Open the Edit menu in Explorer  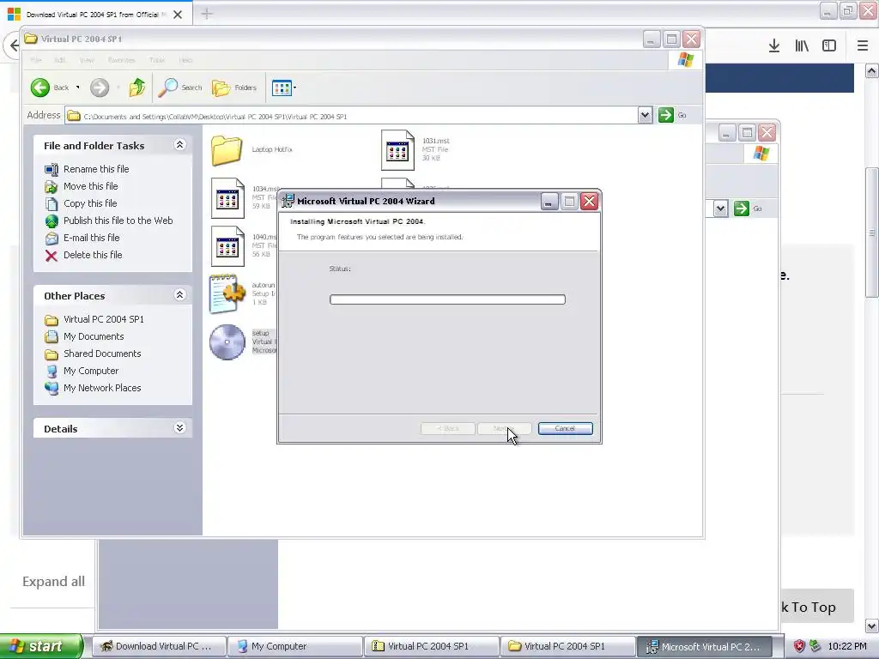pyautogui.click(x=60, y=60)
